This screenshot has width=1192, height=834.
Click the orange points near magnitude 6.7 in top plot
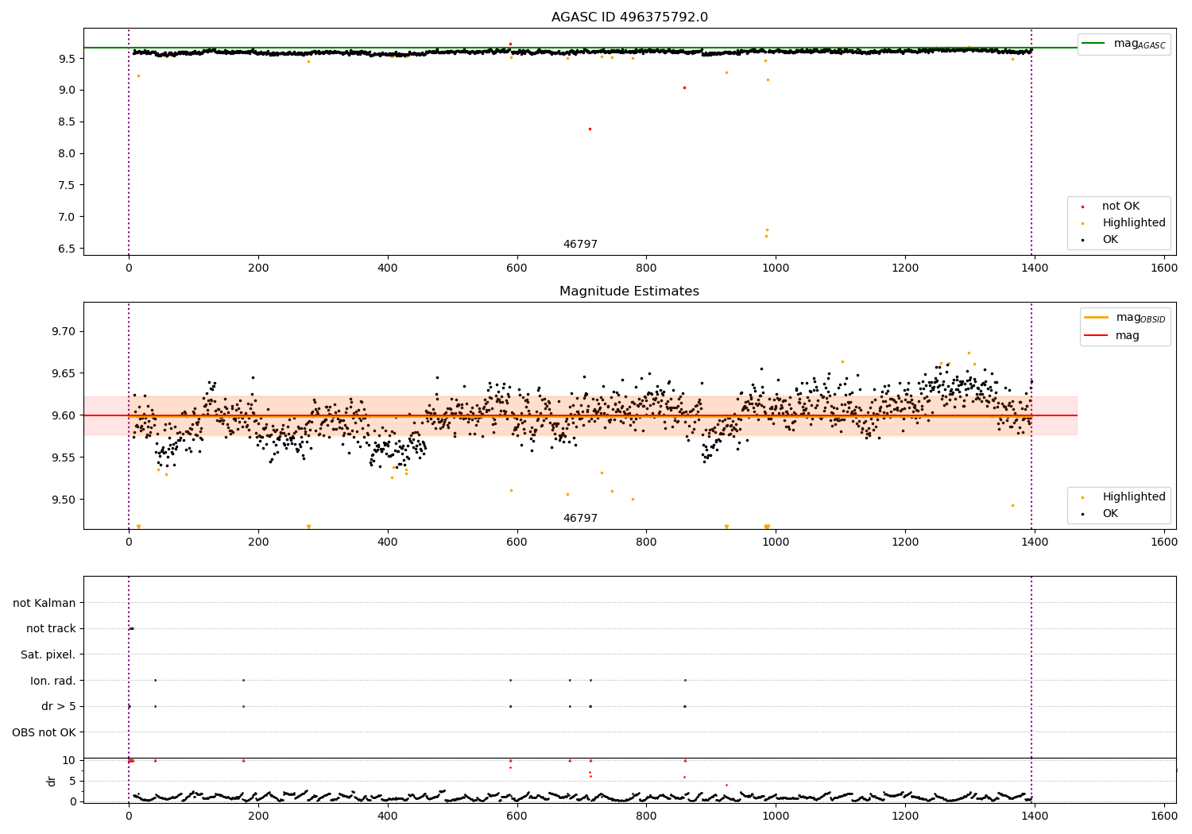tap(767, 233)
